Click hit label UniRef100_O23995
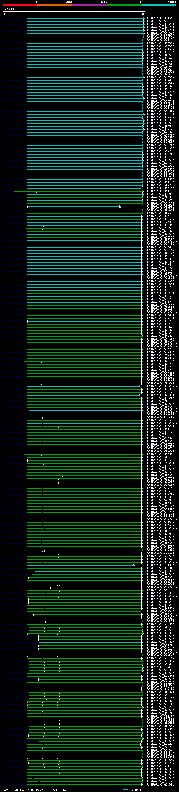Screen dimensions: 179x792 click(161, 207)
